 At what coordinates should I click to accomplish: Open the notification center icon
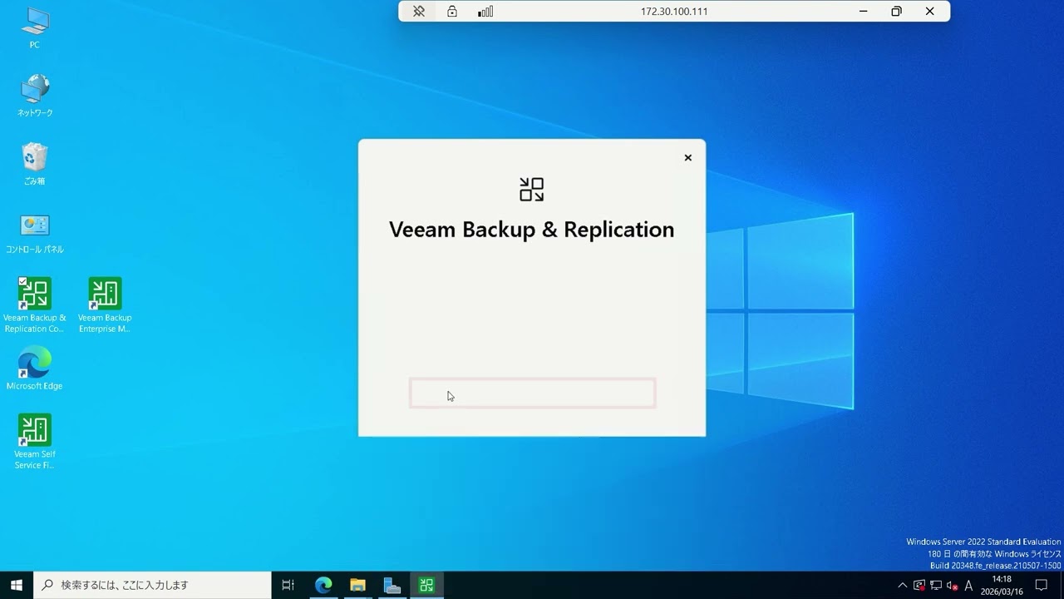point(1041,586)
